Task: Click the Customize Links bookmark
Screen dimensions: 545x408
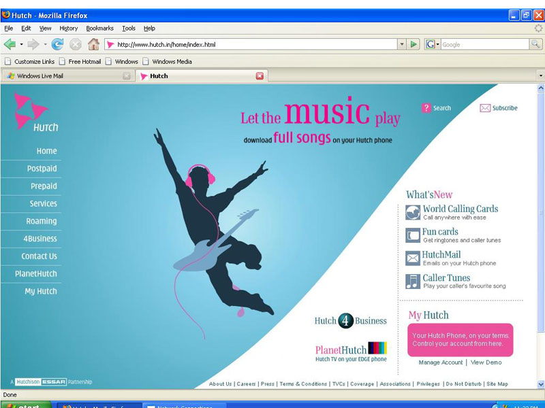Action: point(30,61)
